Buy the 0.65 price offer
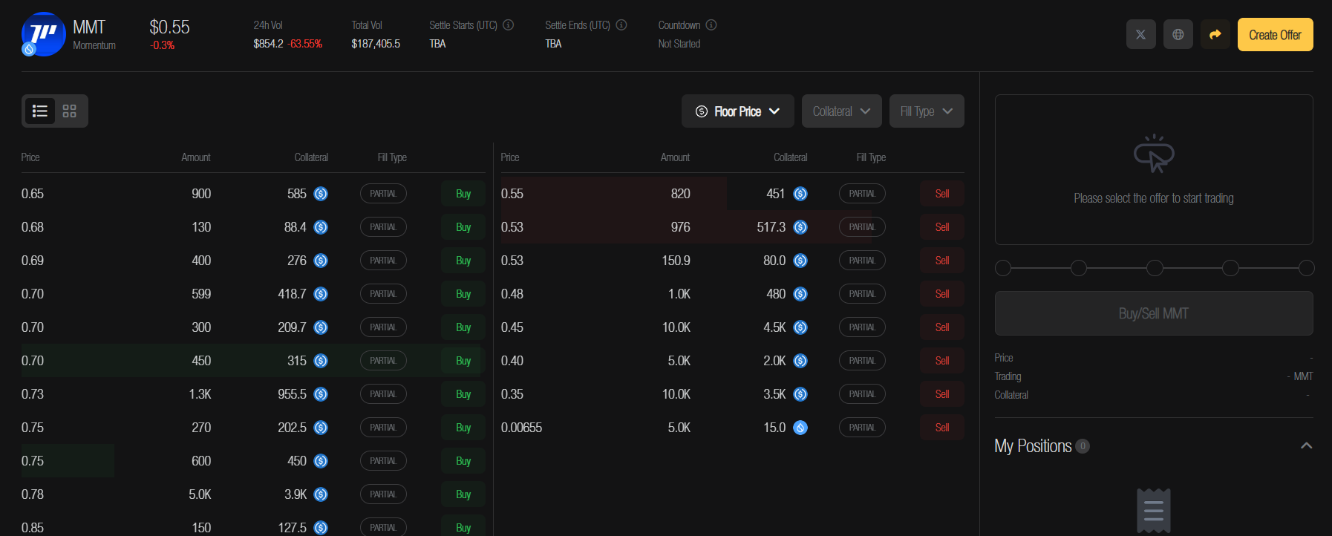The image size is (1332, 536). 463,194
